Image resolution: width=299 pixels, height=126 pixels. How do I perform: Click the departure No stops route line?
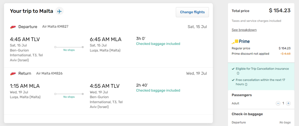tap(69, 47)
